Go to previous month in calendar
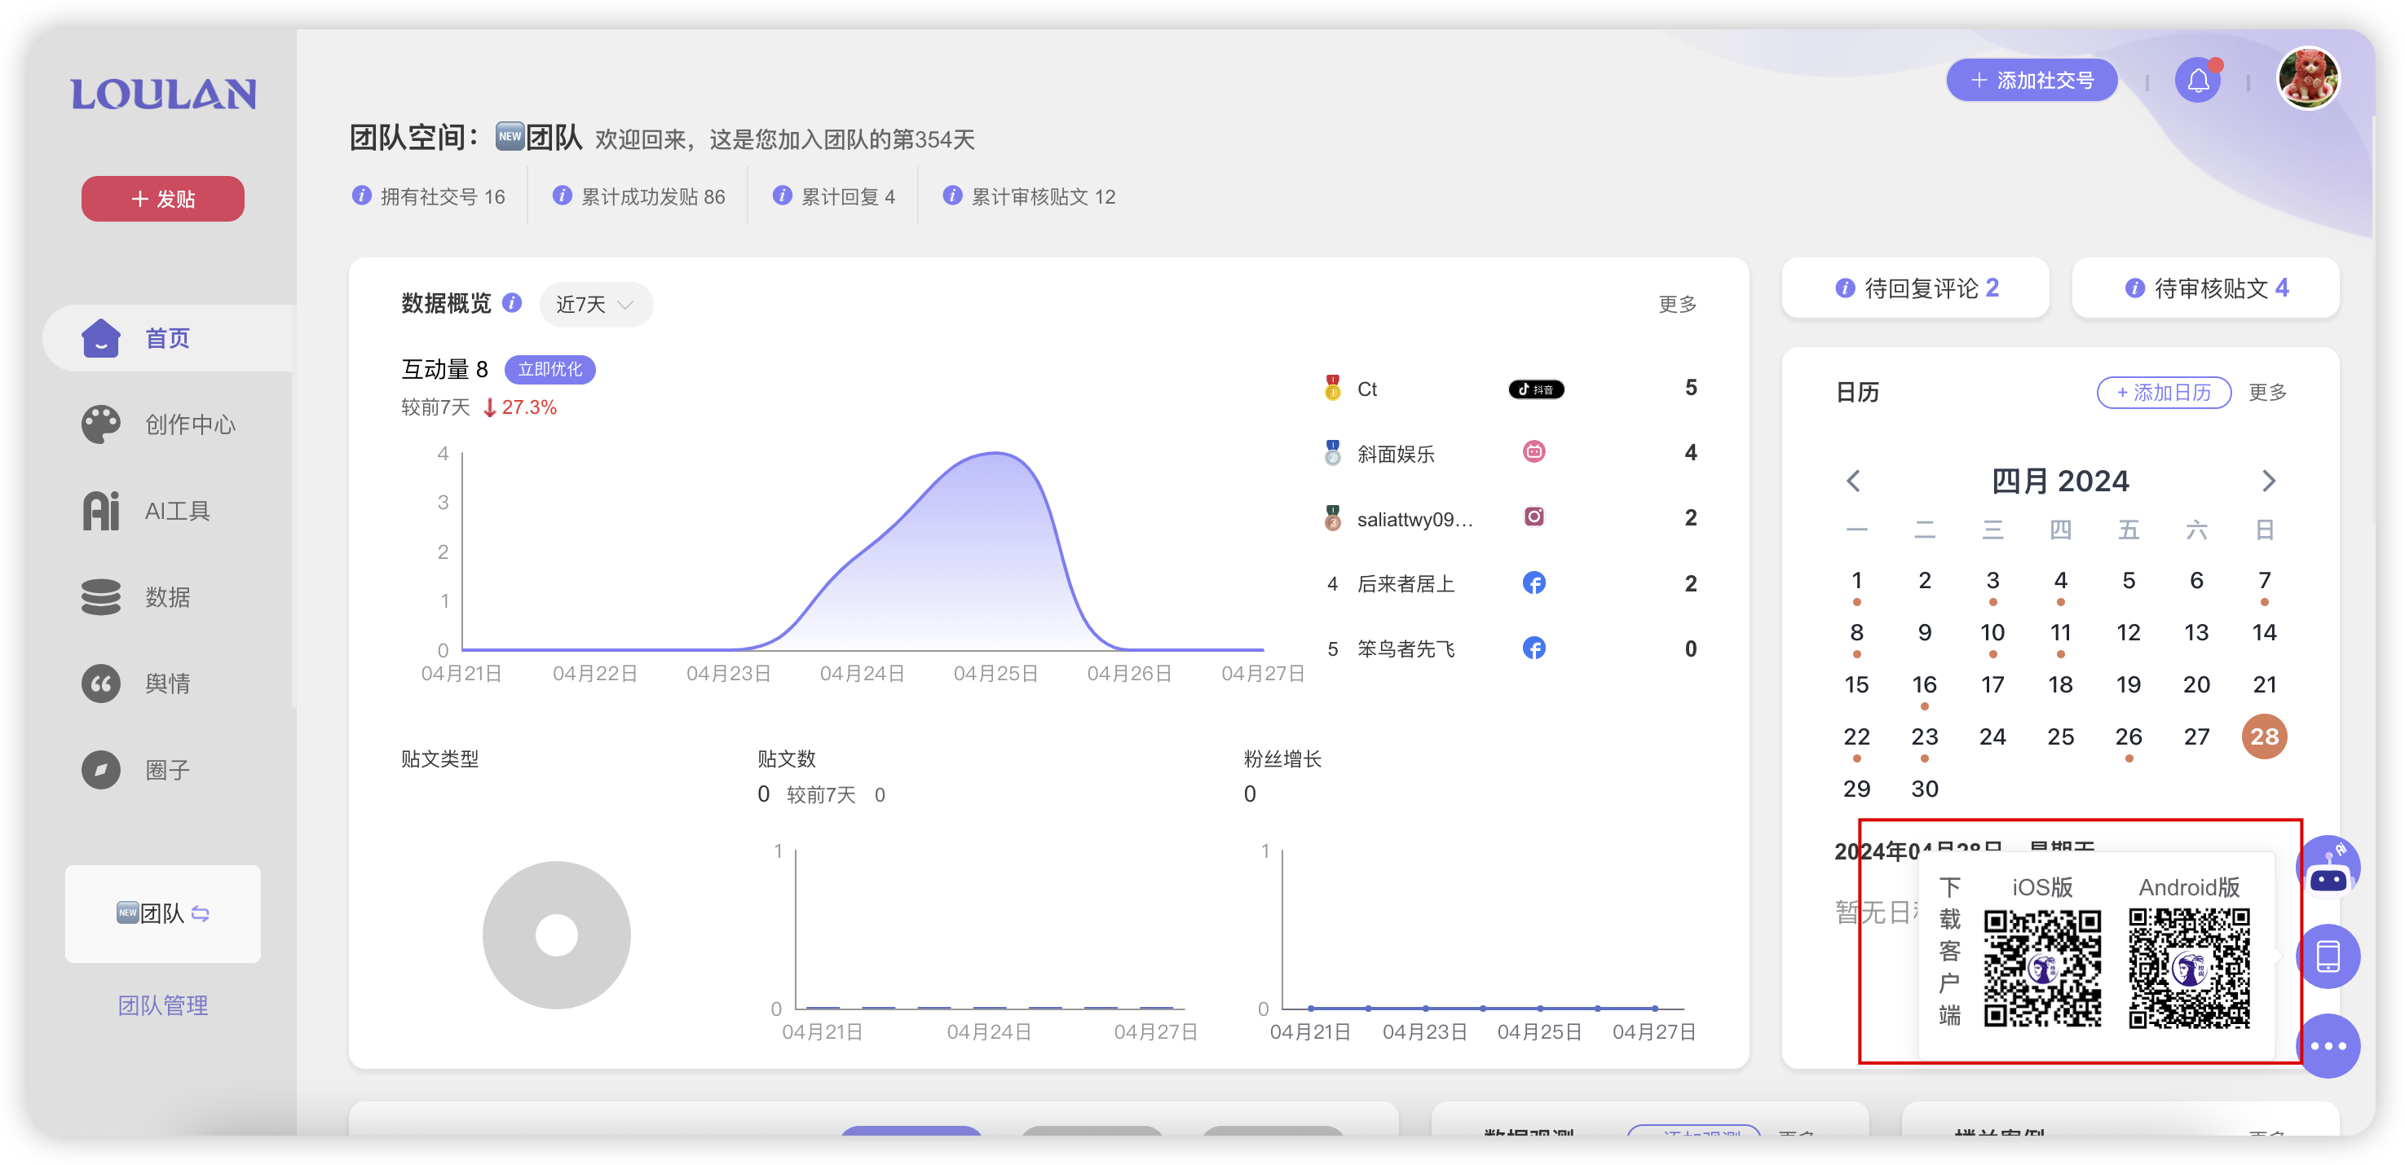 (1854, 481)
